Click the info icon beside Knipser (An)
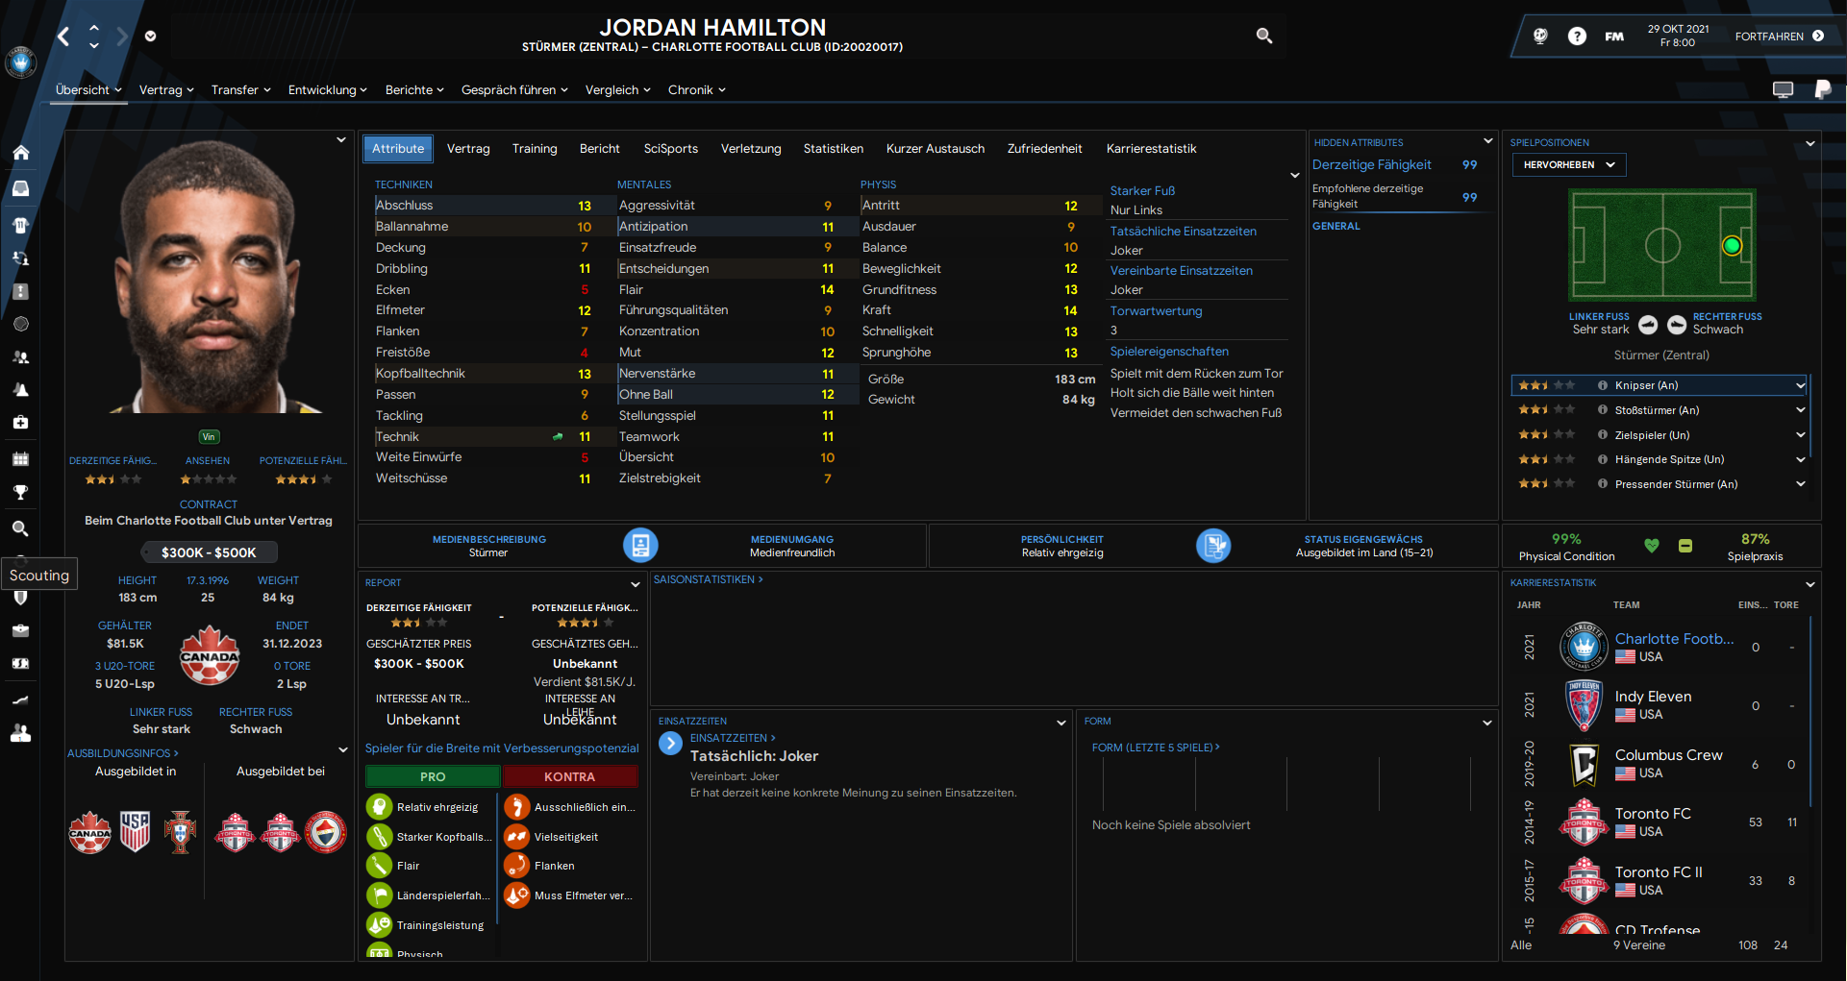Screen dimensions: 1847x981 point(1603,385)
